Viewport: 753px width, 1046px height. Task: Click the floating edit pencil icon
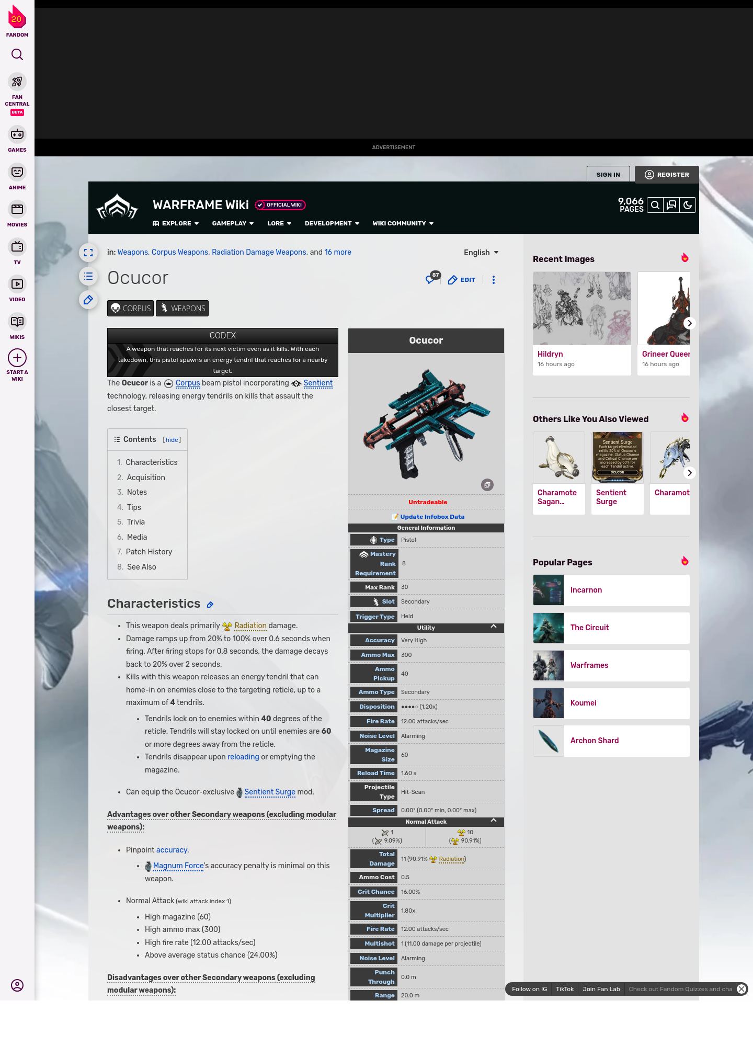point(88,300)
